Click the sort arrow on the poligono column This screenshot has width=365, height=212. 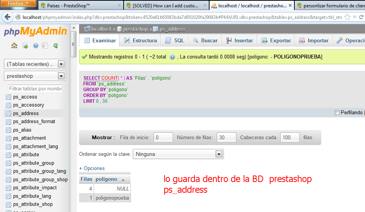pos(123,180)
